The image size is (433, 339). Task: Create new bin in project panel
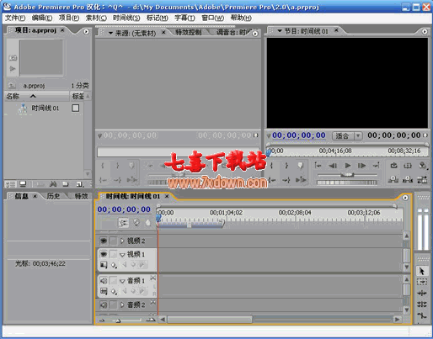click(x=66, y=184)
